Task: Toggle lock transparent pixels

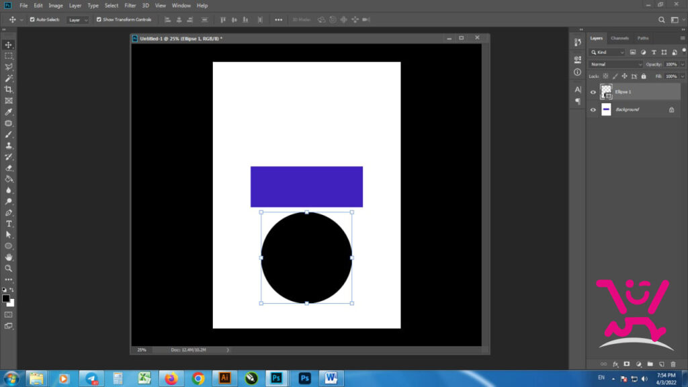Action: (x=605, y=77)
